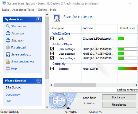Click the Fix selected sidebar link

(x=18, y=47)
